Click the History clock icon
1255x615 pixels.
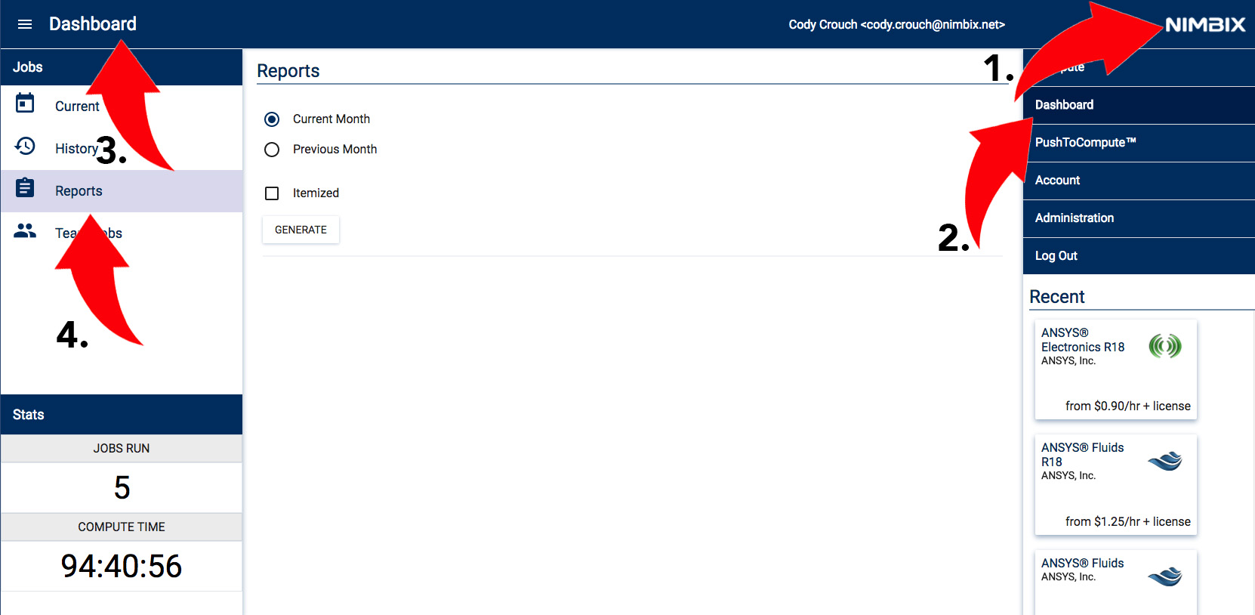click(x=25, y=146)
